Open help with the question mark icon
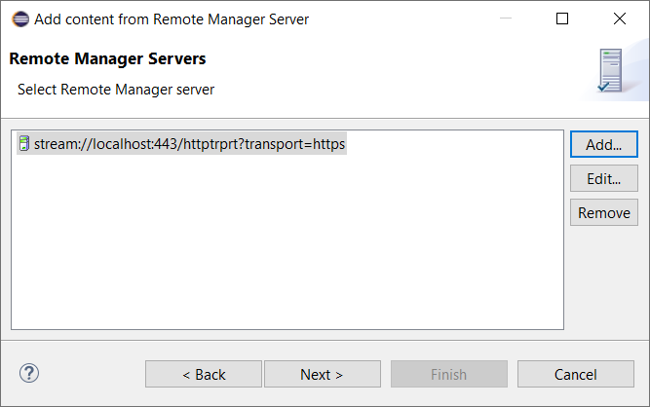650x407 pixels. click(29, 373)
